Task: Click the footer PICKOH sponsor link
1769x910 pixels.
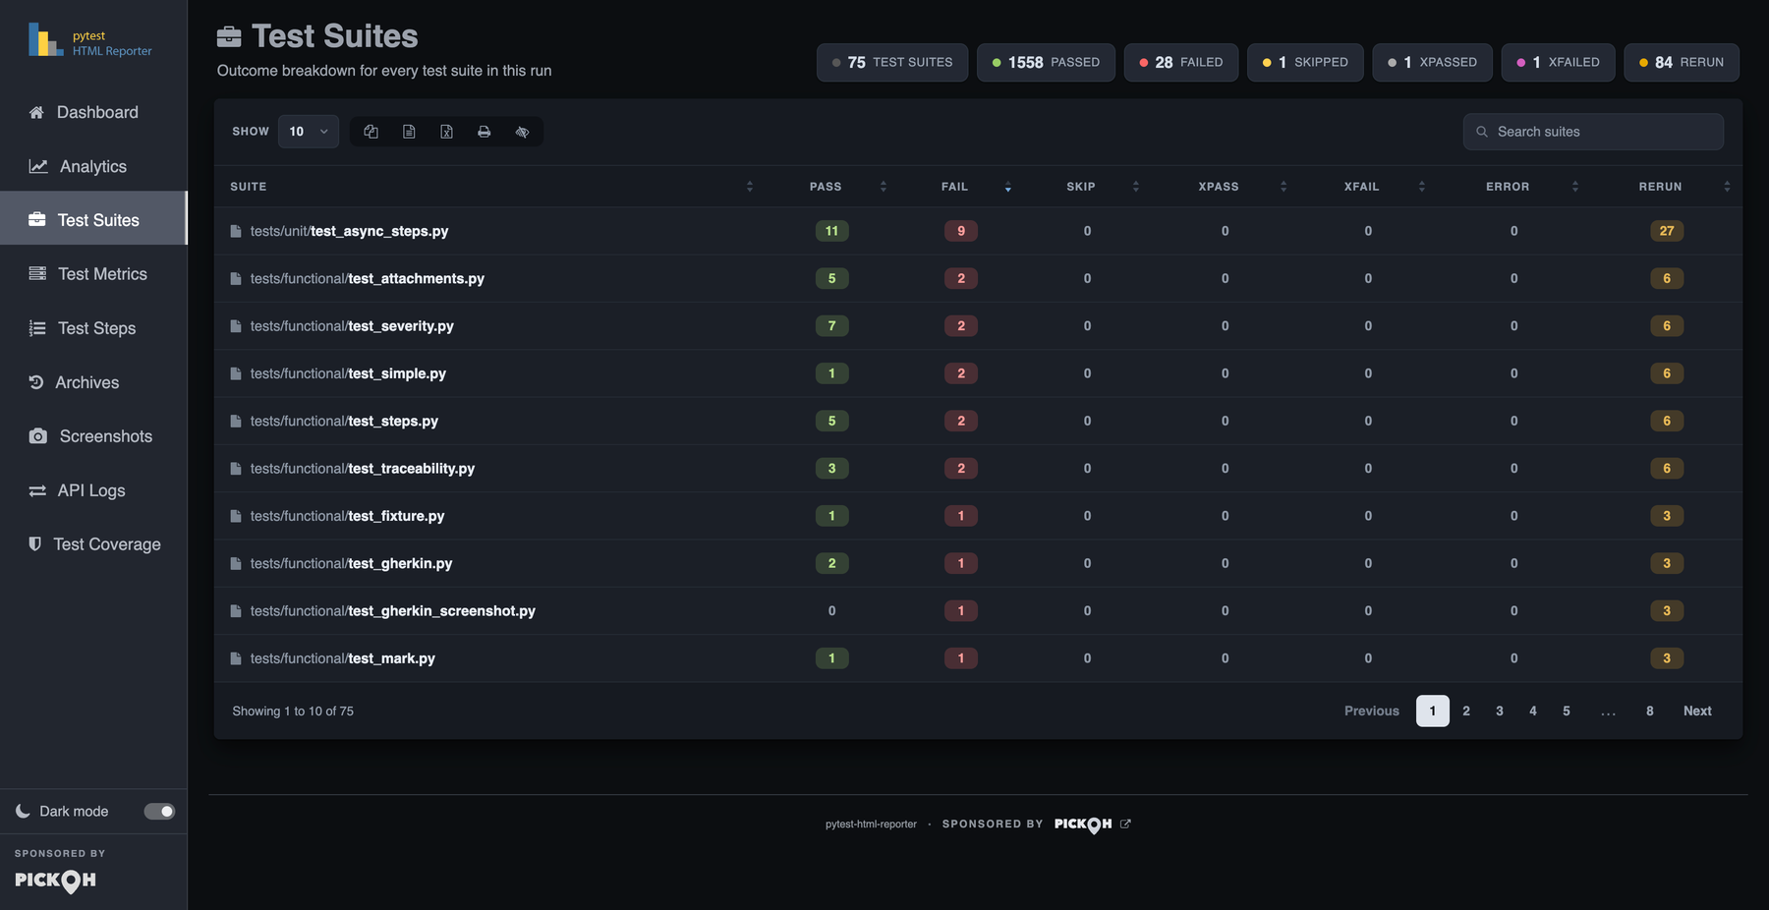Action: pos(1083,825)
